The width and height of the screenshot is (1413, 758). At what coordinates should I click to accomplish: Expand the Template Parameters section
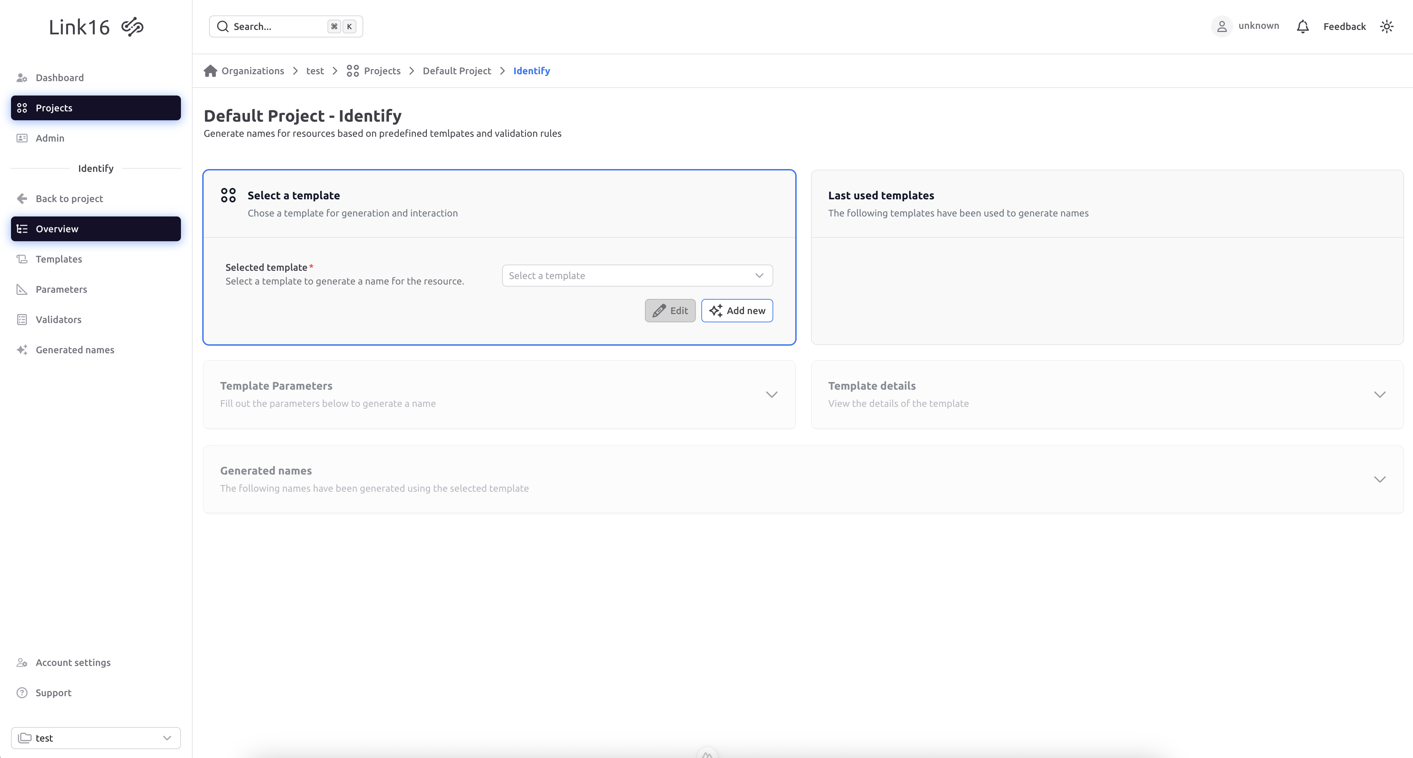point(771,394)
